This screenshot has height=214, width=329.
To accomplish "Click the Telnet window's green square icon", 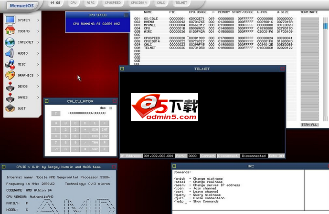I will point(122,69).
